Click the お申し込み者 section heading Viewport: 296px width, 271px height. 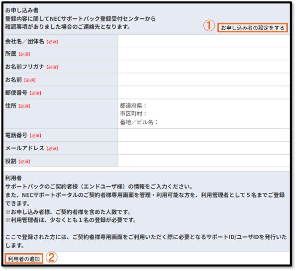click(x=22, y=10)
